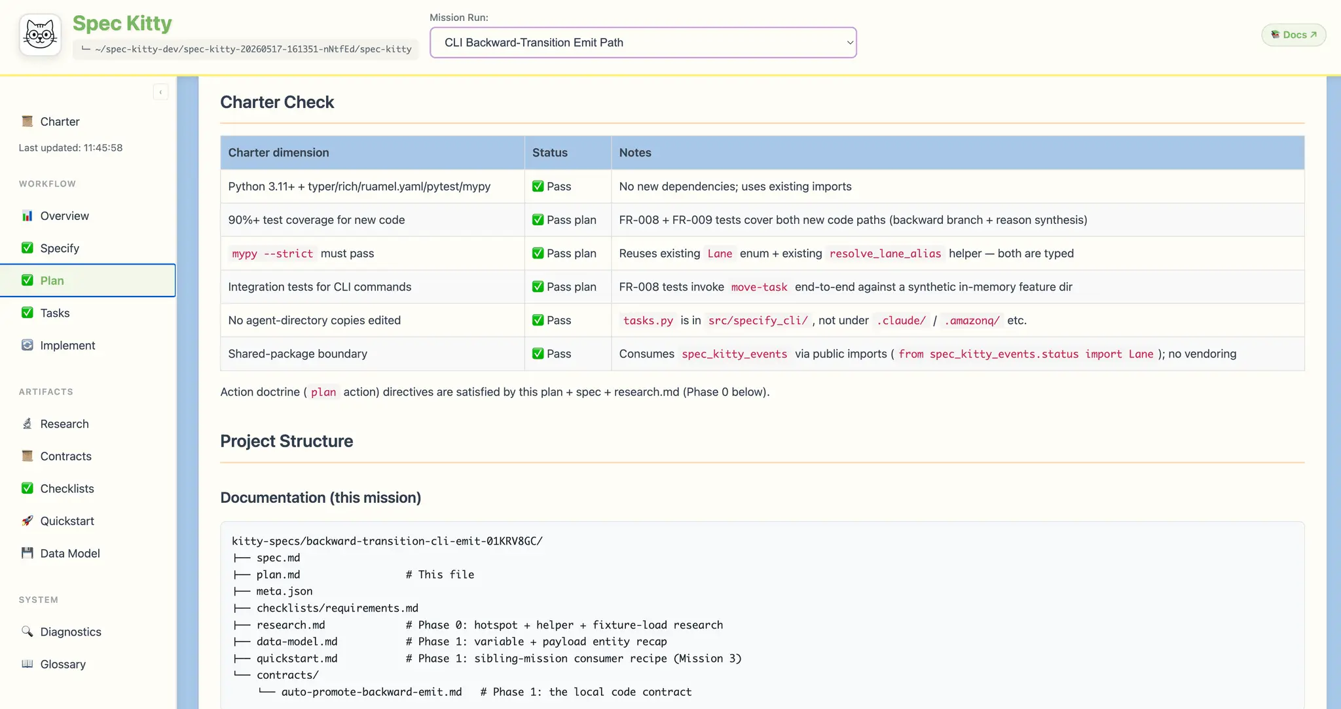Click the spec_kitty_events code snippet

coord(734,354)
